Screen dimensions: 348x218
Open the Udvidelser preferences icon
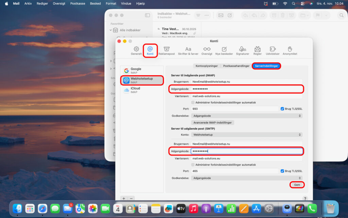pos(273,50)
